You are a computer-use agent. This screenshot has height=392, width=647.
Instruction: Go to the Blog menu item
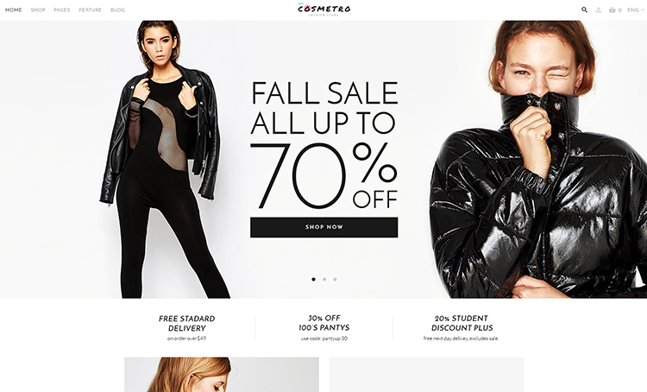(117, 9)
